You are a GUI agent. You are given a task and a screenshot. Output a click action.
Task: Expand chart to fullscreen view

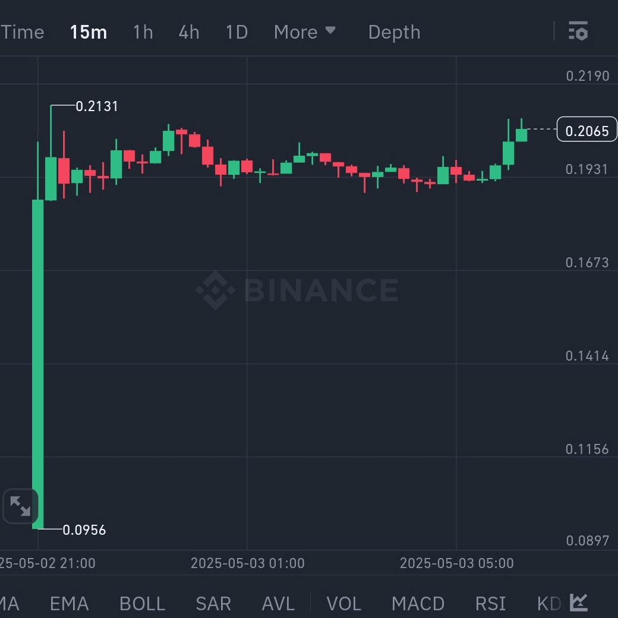(20, 506)
